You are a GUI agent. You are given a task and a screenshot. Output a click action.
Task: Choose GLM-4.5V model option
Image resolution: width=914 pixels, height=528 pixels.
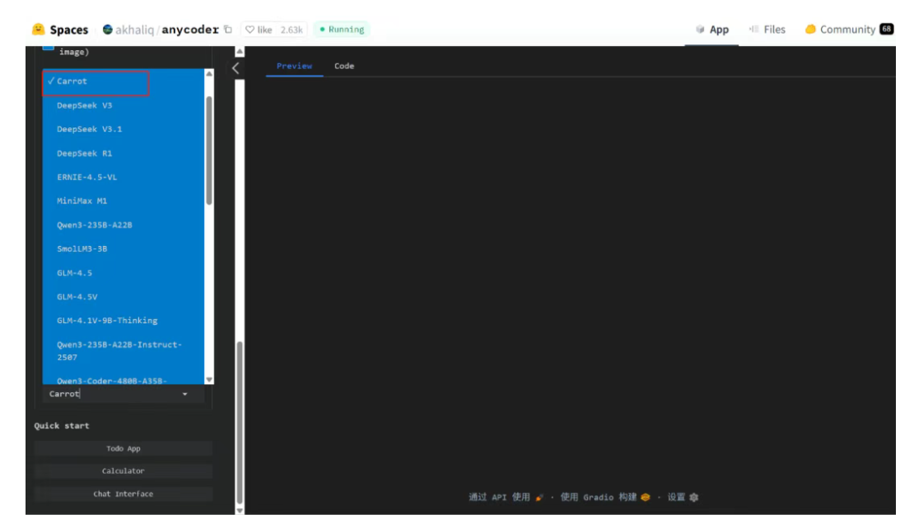coord(124,297)
